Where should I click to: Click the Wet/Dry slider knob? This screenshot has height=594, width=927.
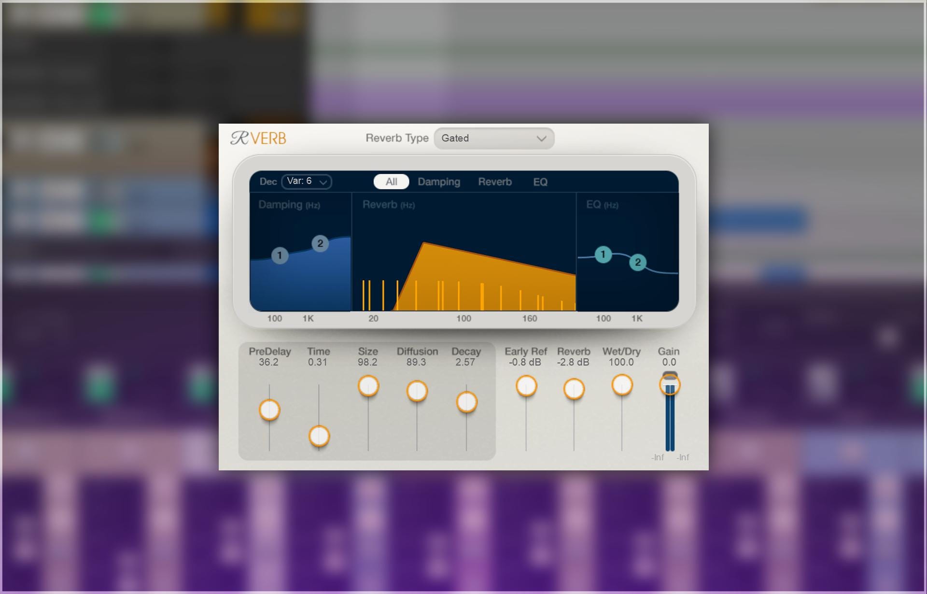pos(622,385)
